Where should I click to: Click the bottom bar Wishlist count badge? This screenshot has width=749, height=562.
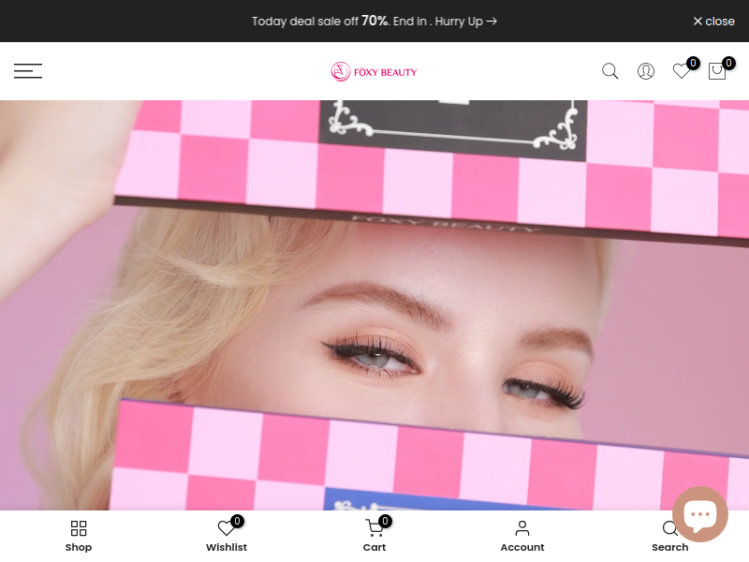click(x=237, y=521)
